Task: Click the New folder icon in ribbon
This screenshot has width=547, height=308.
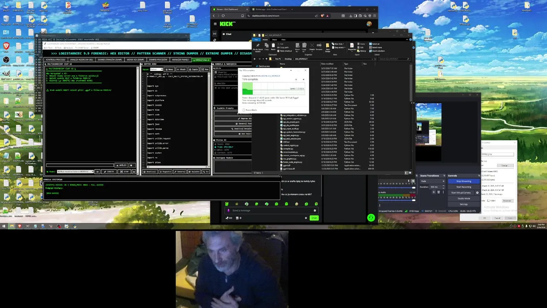Action: click(327, 47)
